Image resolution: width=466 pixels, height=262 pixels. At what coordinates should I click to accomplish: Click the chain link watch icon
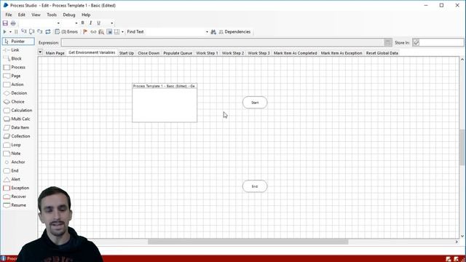click(x=93, y=31)
